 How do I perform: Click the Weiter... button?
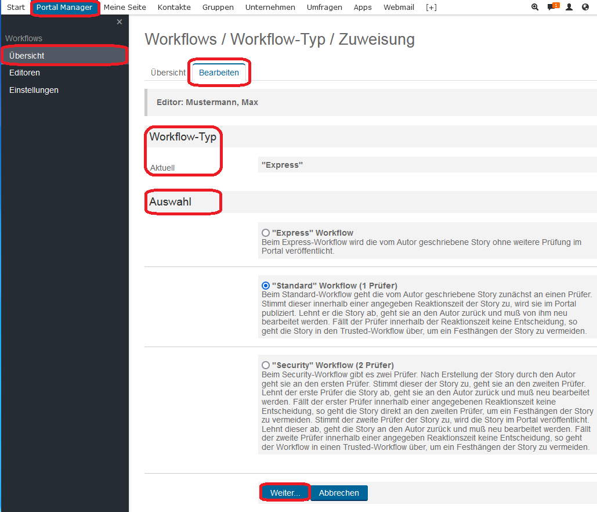click(285, 493)
